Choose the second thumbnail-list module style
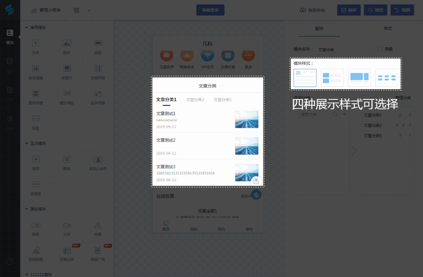This screenshot has width=423, height=277. point(332,78)
